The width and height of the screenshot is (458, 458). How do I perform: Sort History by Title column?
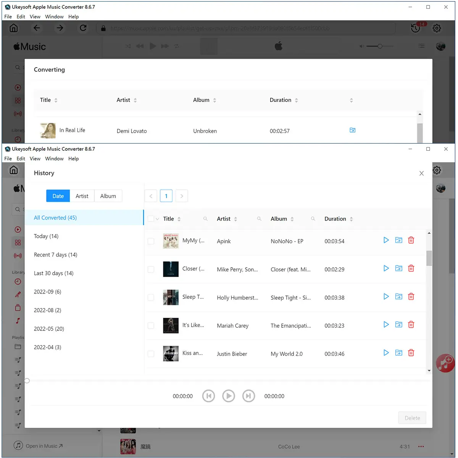click(x=179, y=219)
